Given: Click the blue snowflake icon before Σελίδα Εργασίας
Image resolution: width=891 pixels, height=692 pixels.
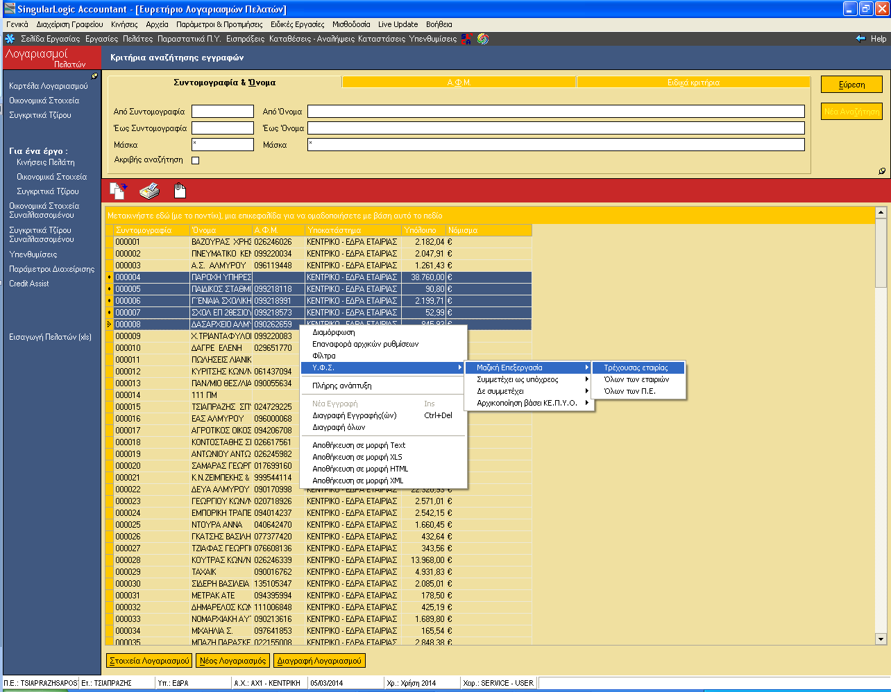Looking at the screenshot, I should coord(10,39).
